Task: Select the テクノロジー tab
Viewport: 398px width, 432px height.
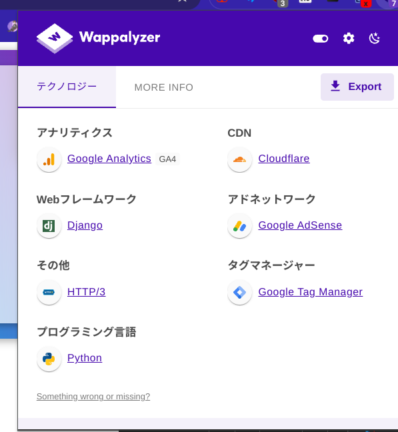Action: [67, 87]
